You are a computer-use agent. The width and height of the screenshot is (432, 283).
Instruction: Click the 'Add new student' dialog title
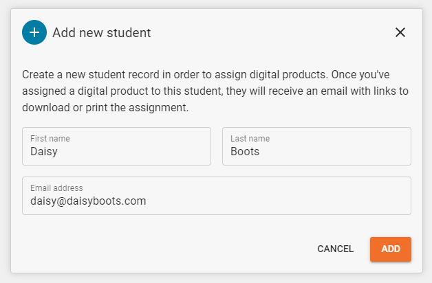pyautogui.click(x=102, y=33)
